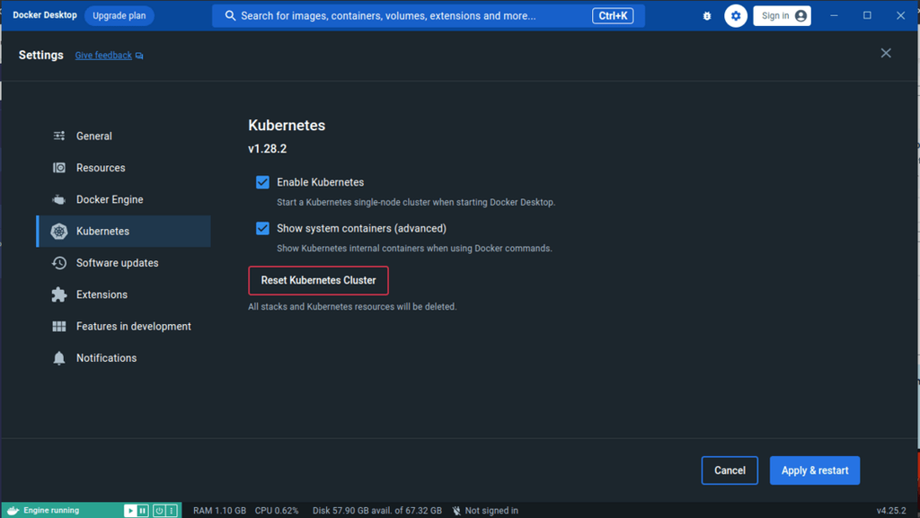Click the engine power icon
The height and width of the screenshot is (518, 920).
tap(159, 511)
